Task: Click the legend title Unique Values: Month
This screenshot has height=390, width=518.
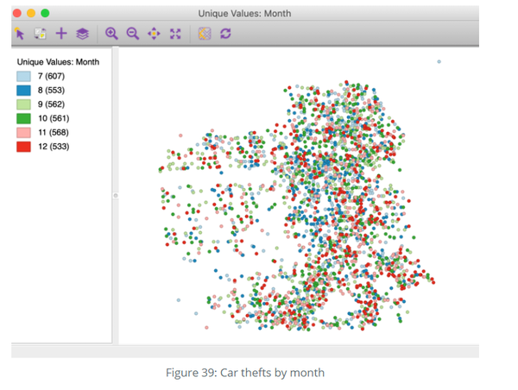Action: [58, 62]
